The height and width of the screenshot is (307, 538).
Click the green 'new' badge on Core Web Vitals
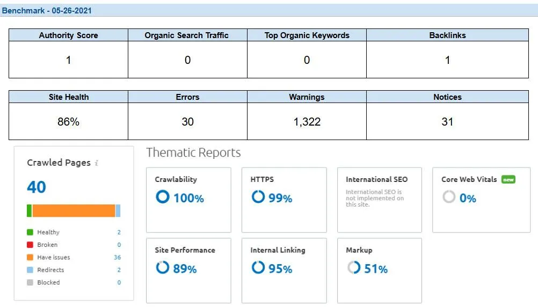(508, 179)
